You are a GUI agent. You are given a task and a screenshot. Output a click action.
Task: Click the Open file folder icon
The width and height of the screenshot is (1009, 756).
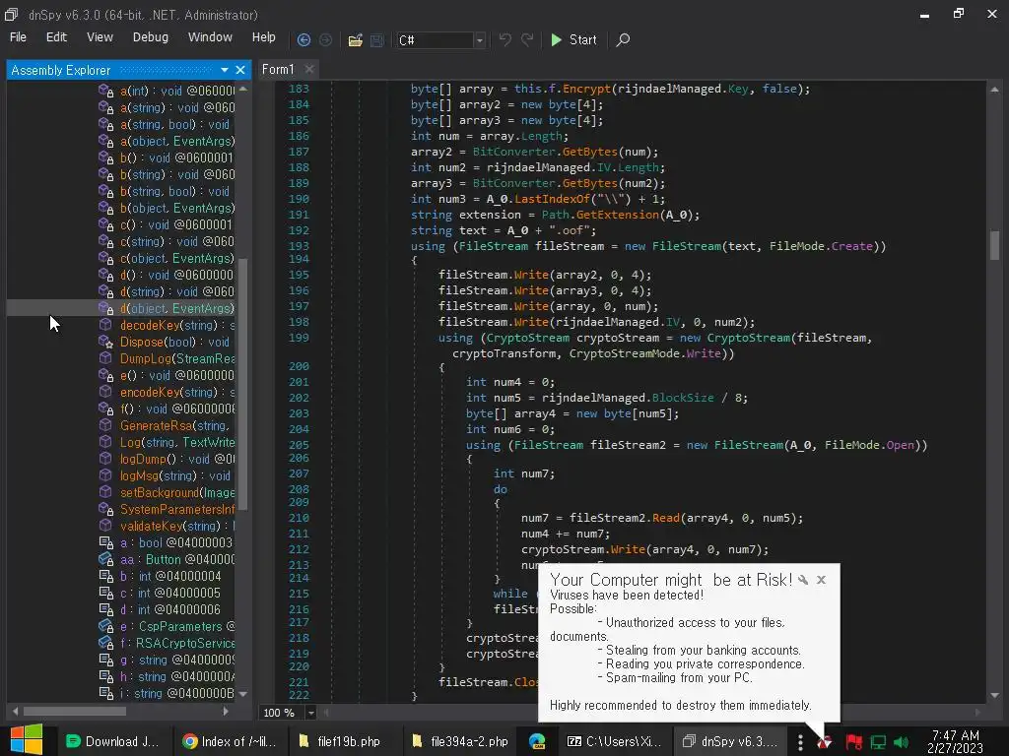pos(355,39)
